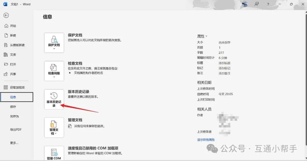Click the 速度慢且已禁用的 COM 加载项 heading

coord(93,148)
